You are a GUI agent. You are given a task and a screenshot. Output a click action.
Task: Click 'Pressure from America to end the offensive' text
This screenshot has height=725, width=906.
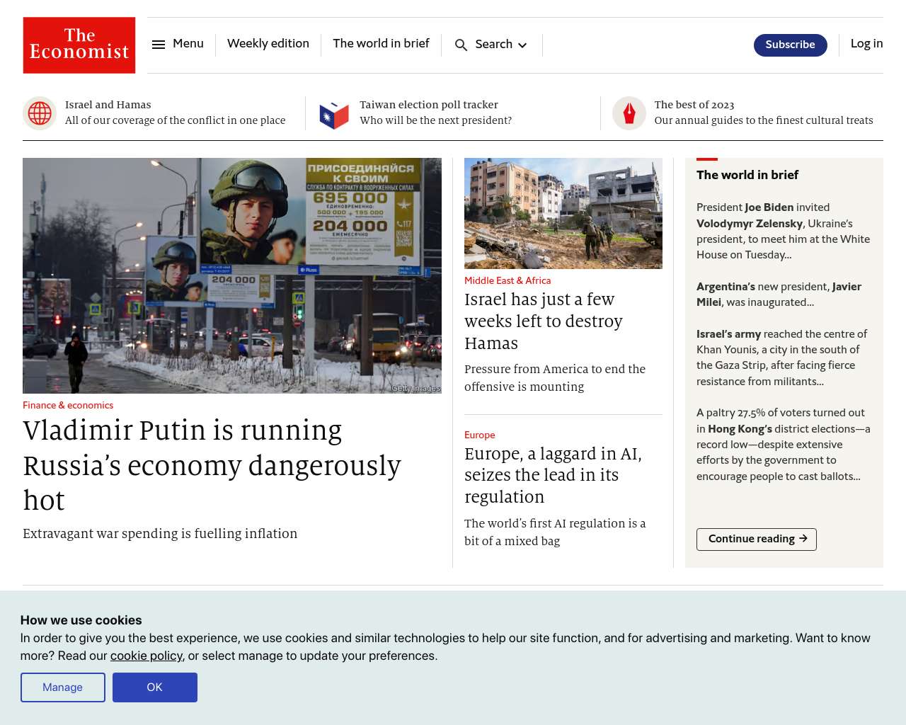555,377
